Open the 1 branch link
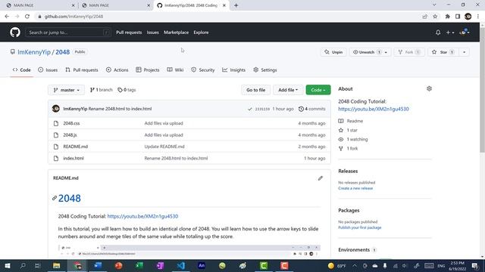The width and height of the screenshot is (485, 272). click(101, 90)
